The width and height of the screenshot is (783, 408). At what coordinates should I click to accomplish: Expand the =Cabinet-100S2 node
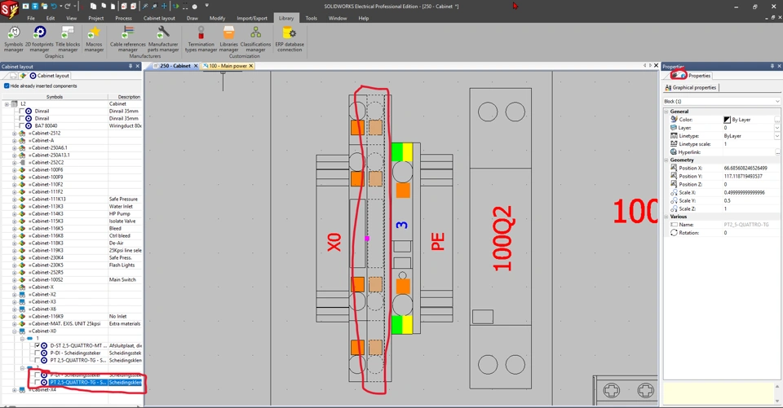tap(15, 280)
